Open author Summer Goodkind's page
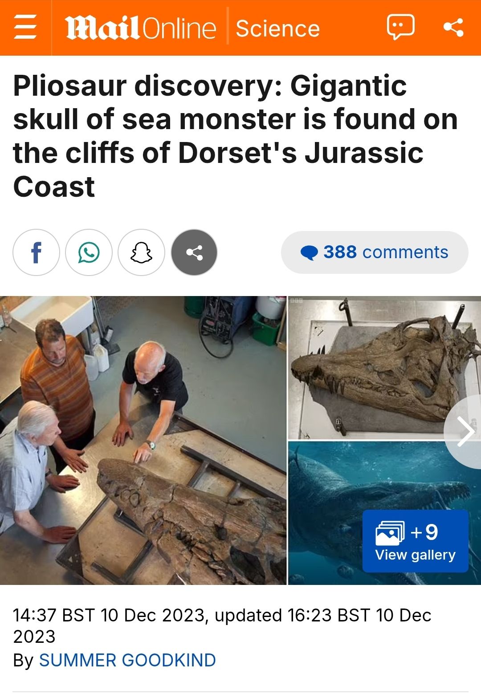Screen dimensions: 481x694 [127, 660]
